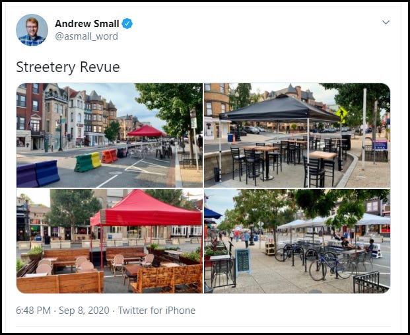View the black canopy tent photo

[x=297, y=135]
